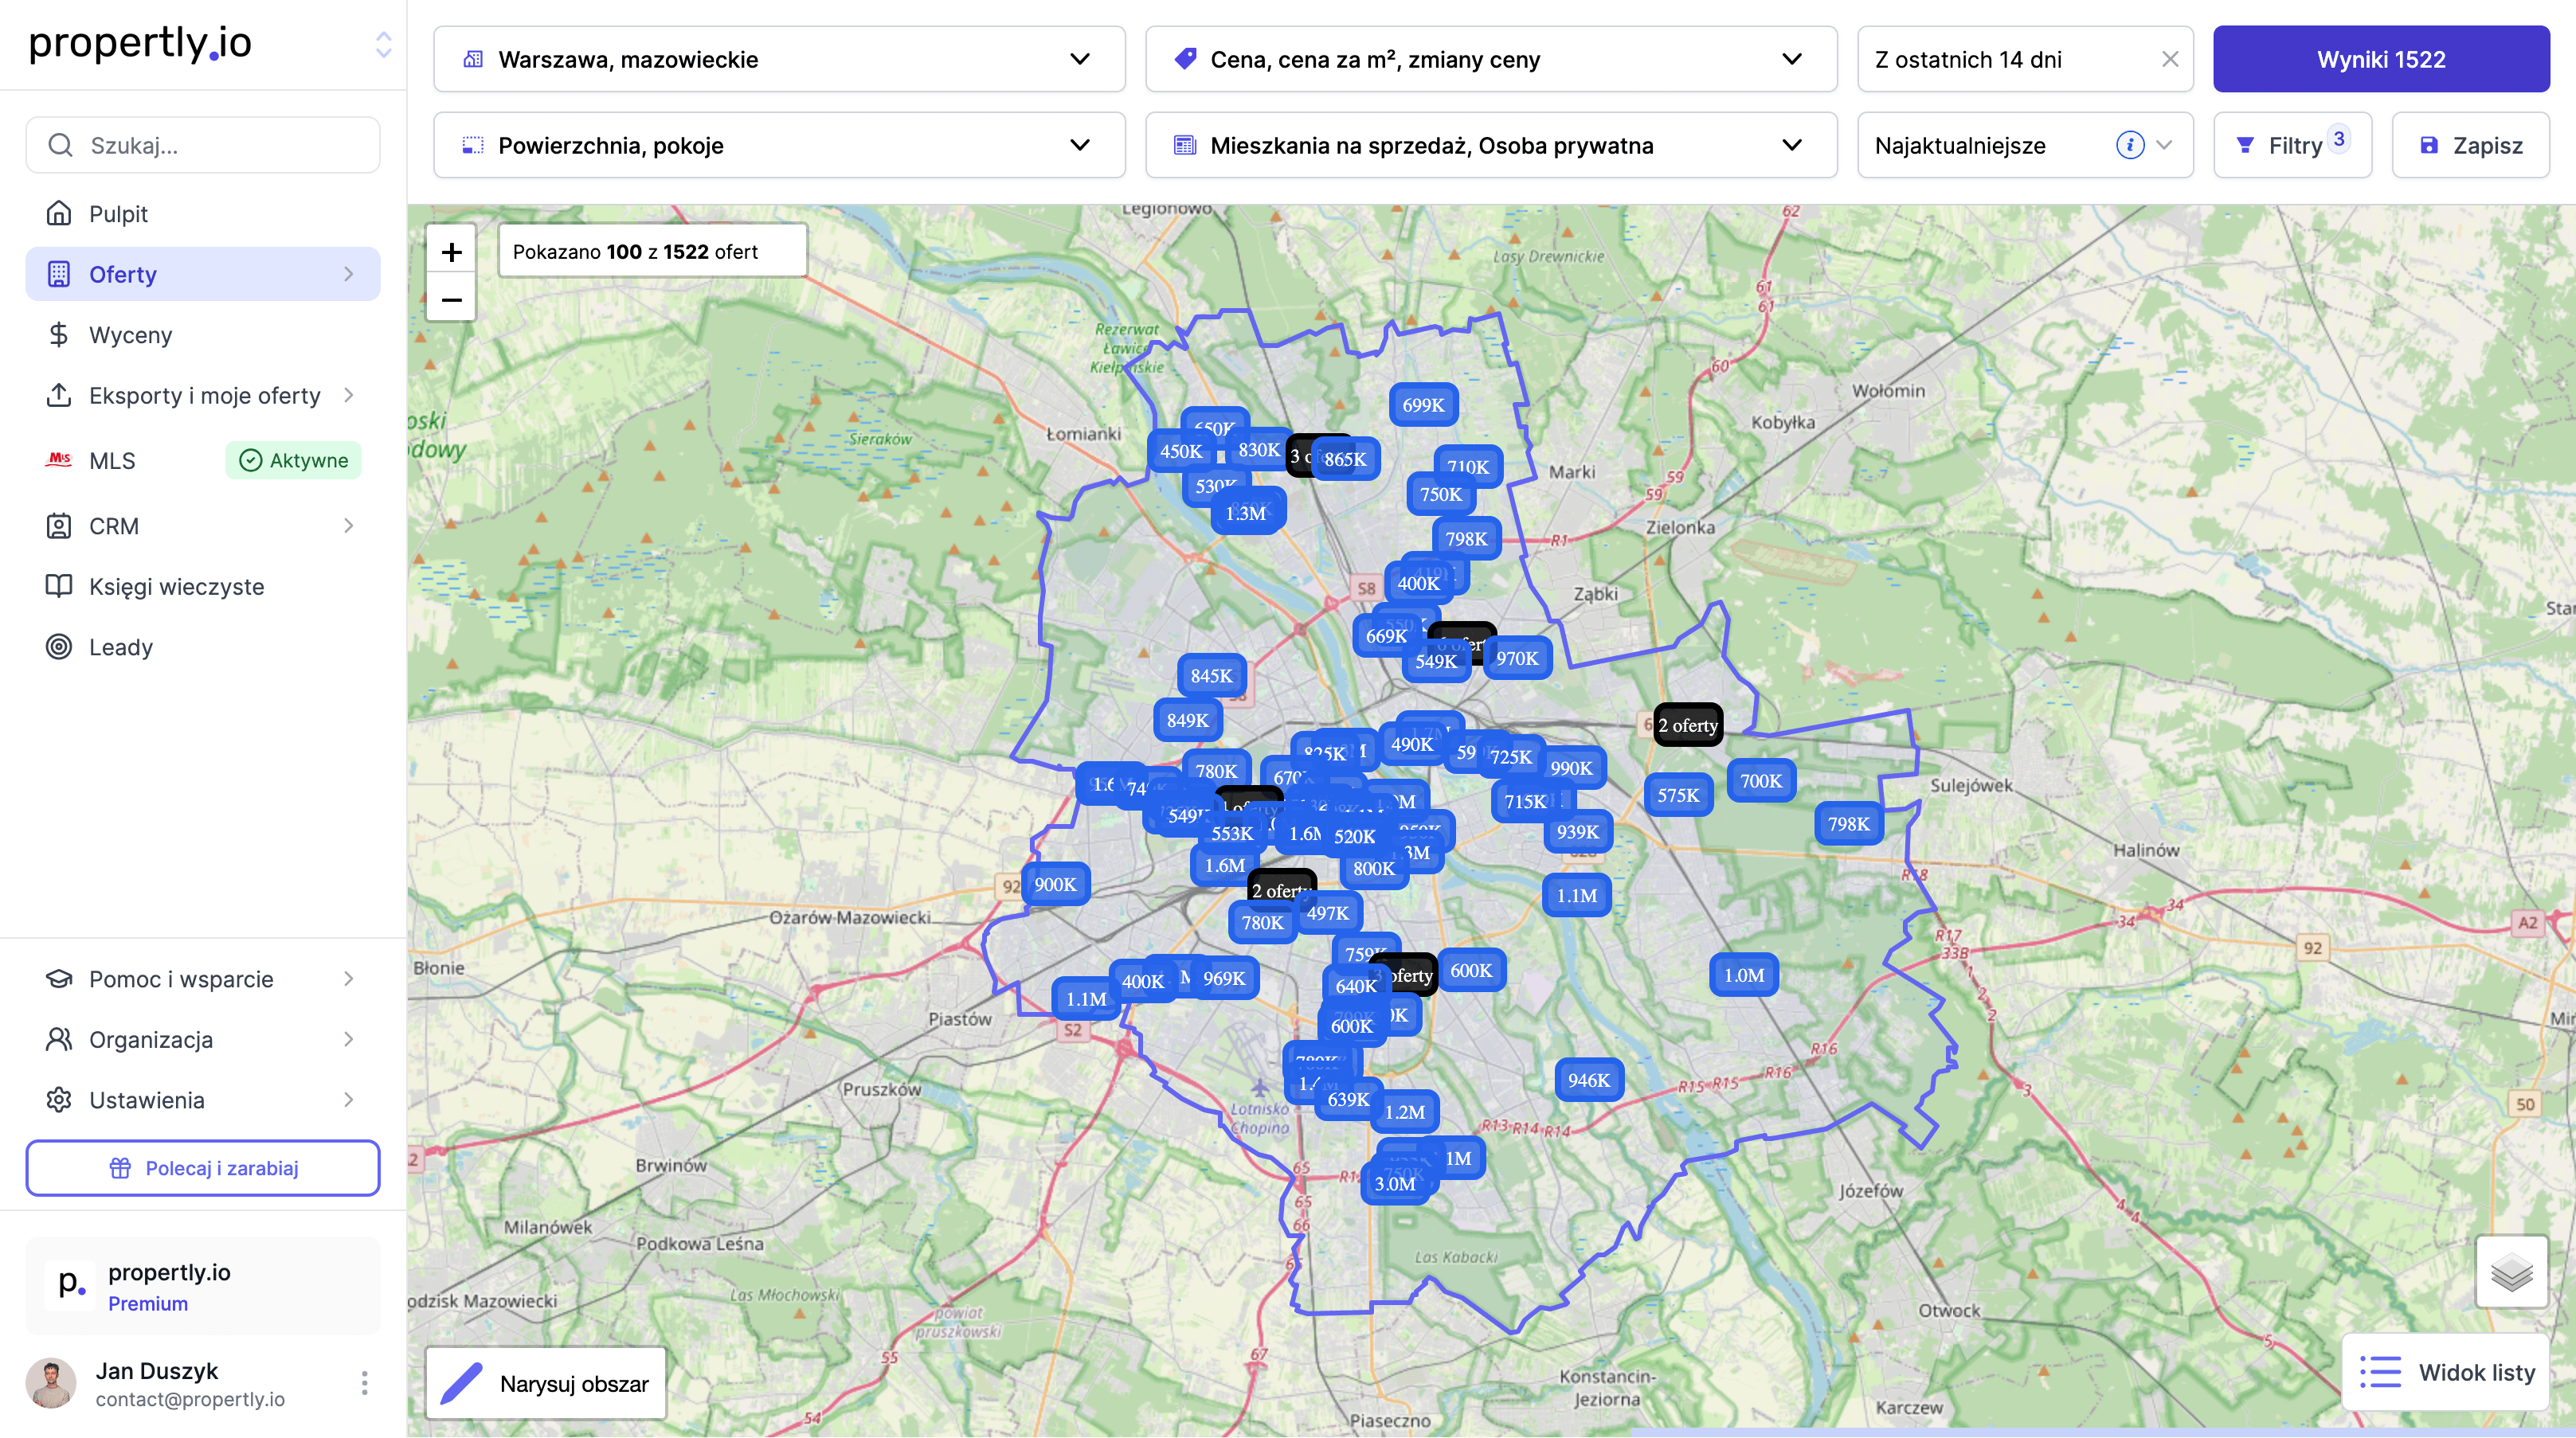This screenshot has height=1438, width=2576.
Task: Open Księgi wieczyste section
Action: 176,587
